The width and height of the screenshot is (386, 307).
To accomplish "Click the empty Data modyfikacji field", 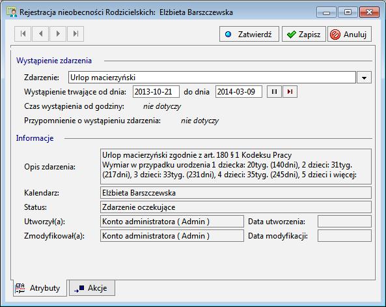I will coord(344,236).
